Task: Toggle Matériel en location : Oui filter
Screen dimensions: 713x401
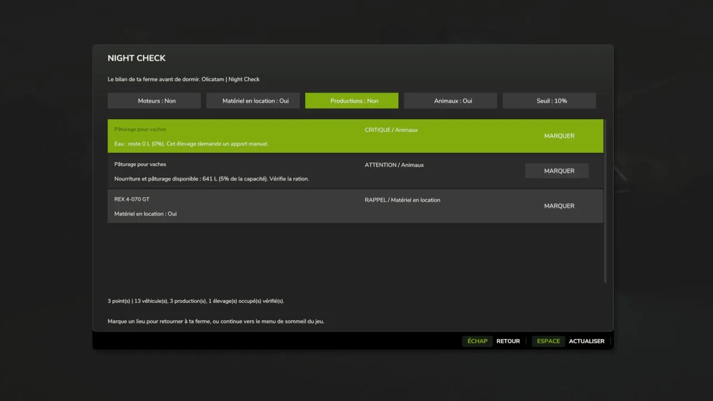Action: [x=256, y=101]
